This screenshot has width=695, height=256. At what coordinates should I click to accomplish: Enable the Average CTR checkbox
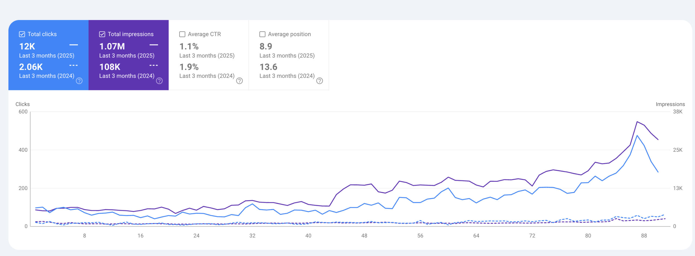[x=182, y=34]
